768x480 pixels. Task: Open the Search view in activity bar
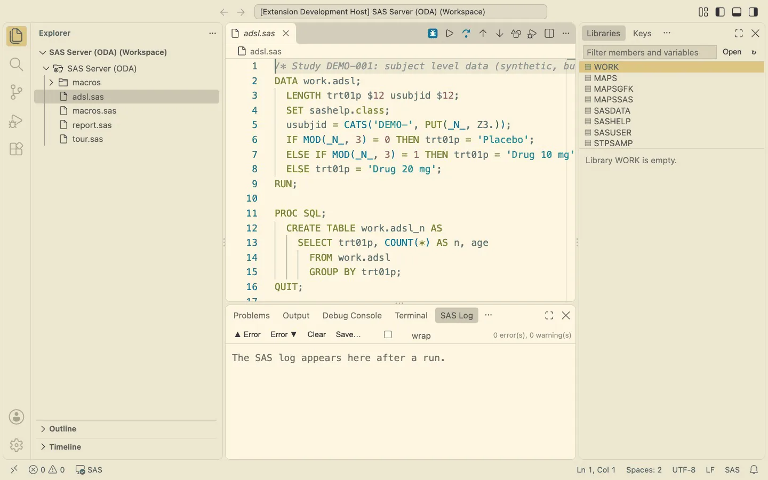17,65
